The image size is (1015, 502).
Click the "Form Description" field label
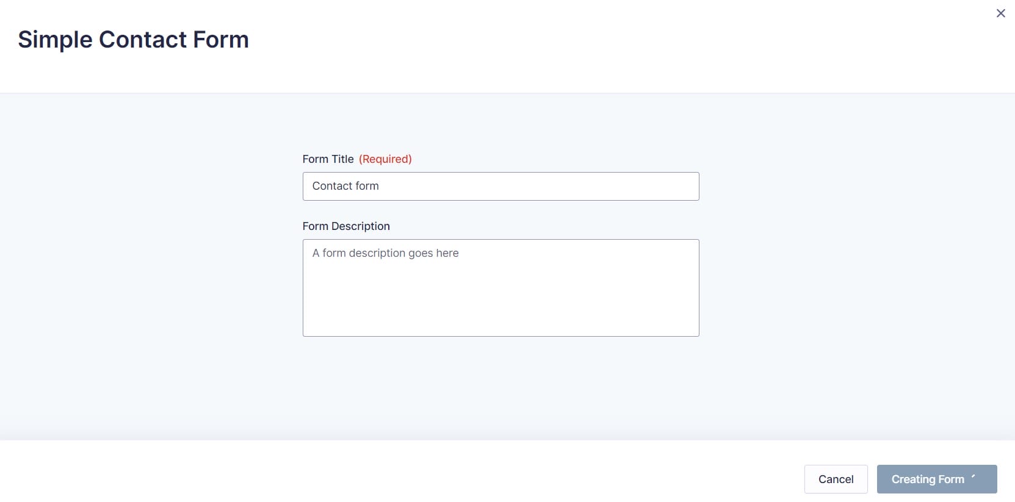tap(346, 226)
